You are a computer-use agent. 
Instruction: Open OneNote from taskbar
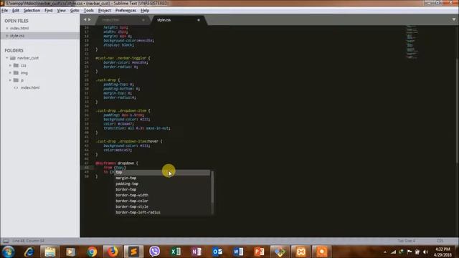click(197, 252)
